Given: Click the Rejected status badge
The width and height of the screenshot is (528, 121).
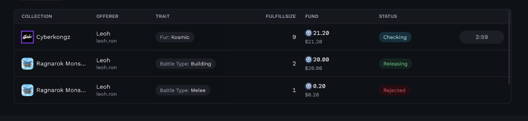Looking at the screenshot, I should coord(394,90).
